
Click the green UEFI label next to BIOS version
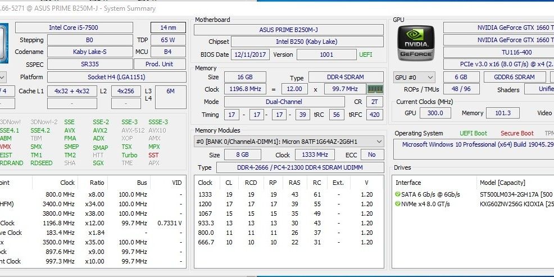point(366,55)
